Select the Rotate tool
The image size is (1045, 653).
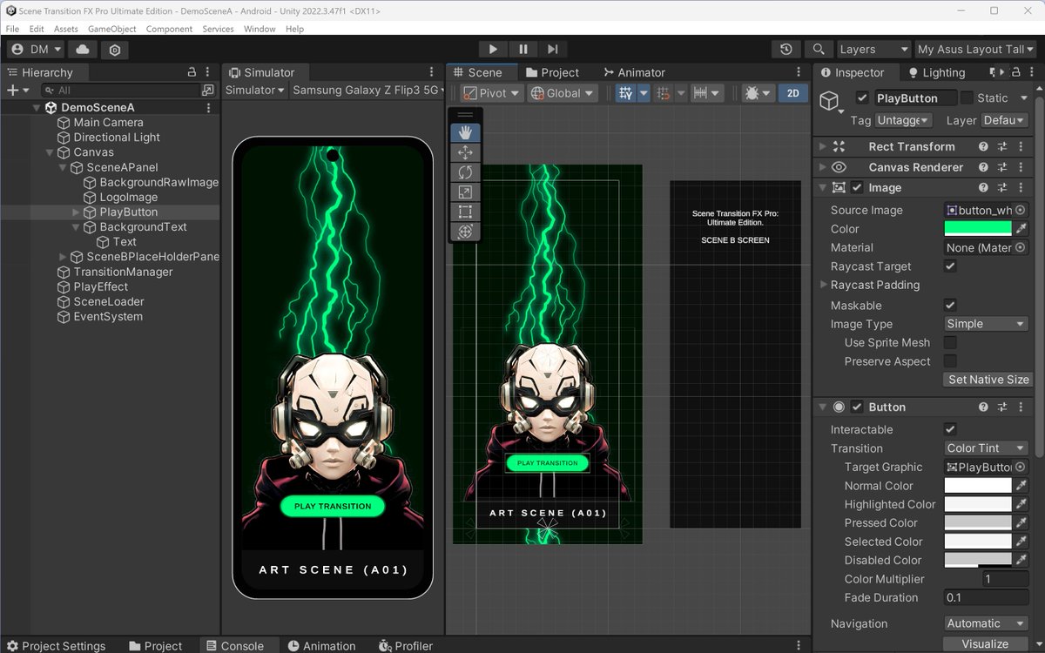(x=466, y=172)
